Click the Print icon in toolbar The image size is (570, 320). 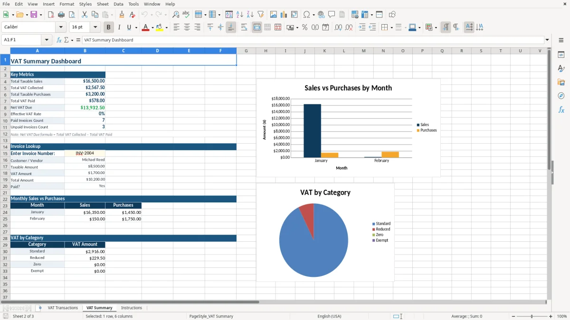tap(61, 15)
